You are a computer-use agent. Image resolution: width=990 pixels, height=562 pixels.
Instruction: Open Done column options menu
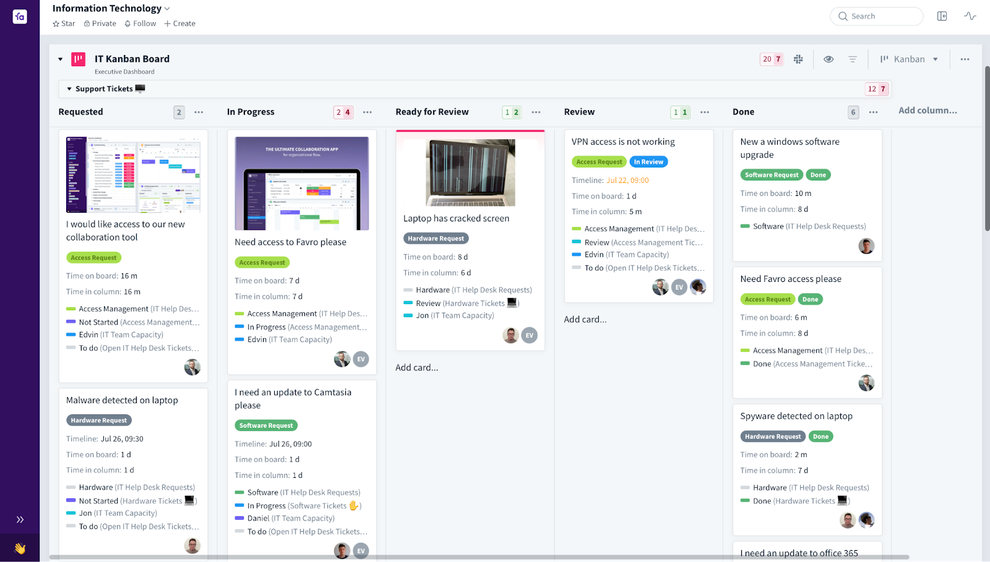[873, 112]
